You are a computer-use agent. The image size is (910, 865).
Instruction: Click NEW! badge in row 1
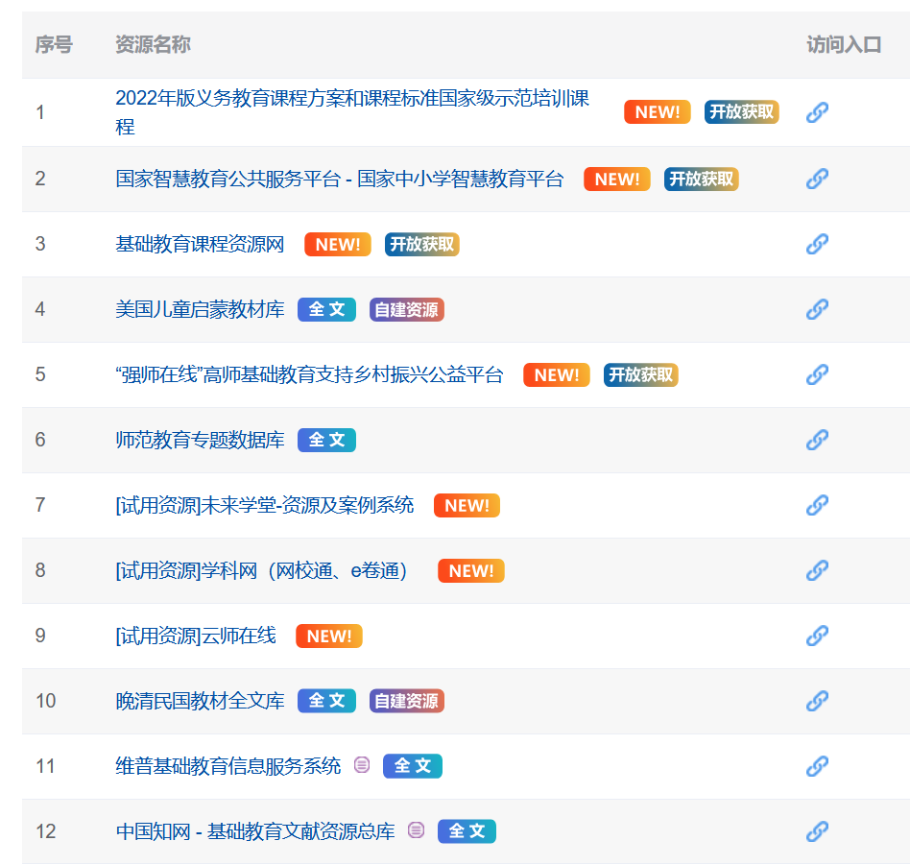[657, 112]
